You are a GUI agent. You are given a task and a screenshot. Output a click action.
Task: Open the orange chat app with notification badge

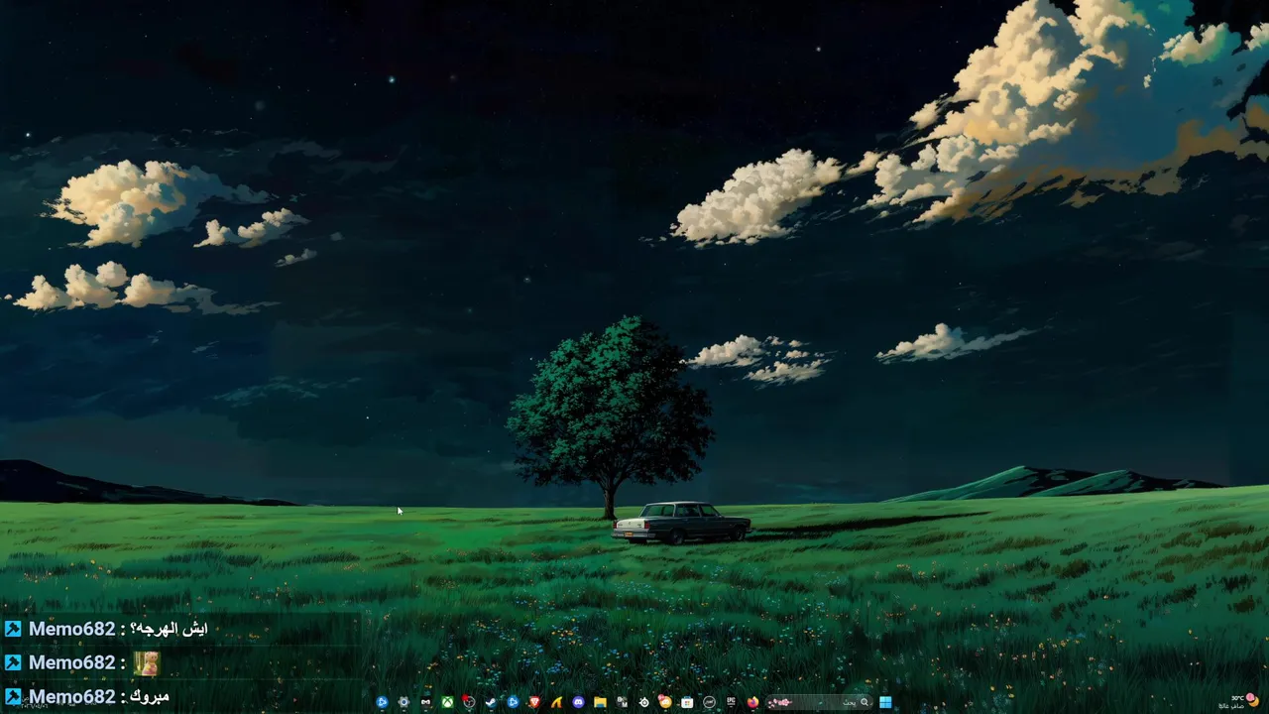[665, 702]
